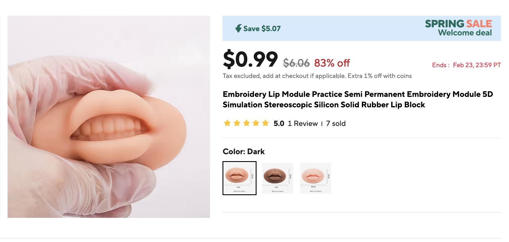Enlarge the main product photo
This screenshot has width=509, height=242.
[109, 117]
